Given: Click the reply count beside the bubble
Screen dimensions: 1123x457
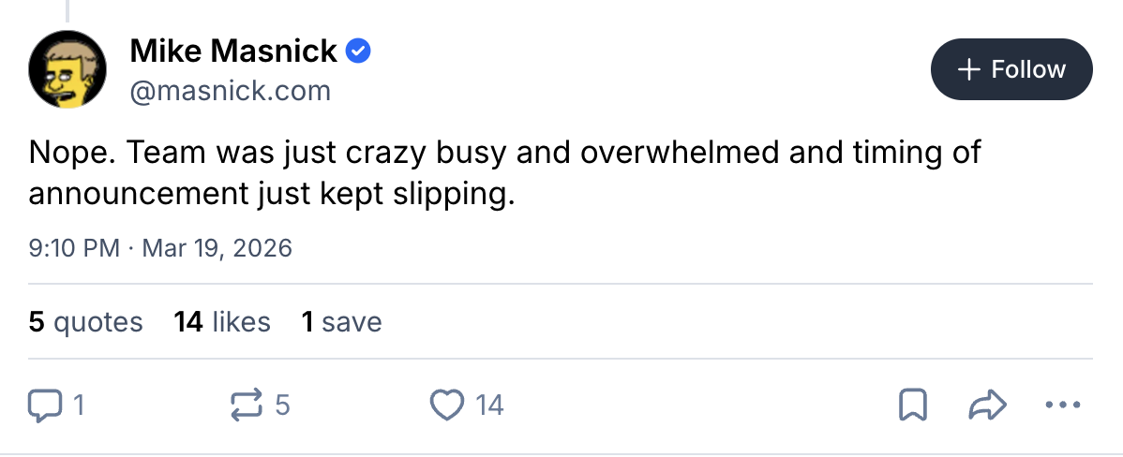Looking at the screenshot, I should 79,405.
